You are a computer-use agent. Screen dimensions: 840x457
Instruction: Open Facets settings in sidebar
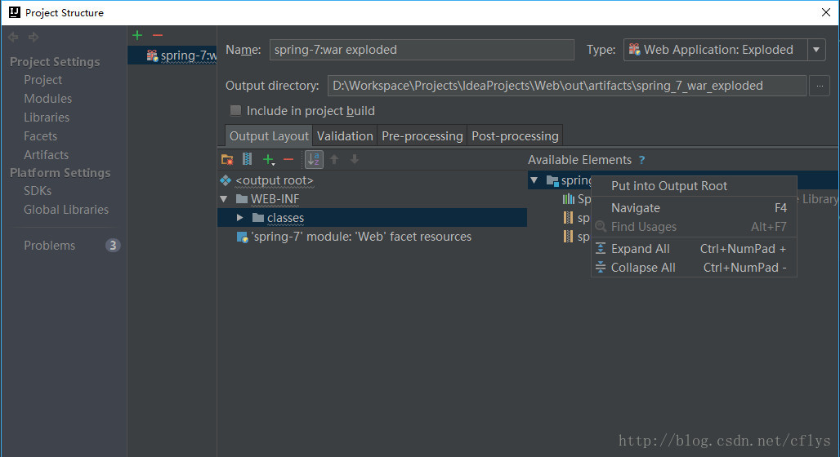40,136
